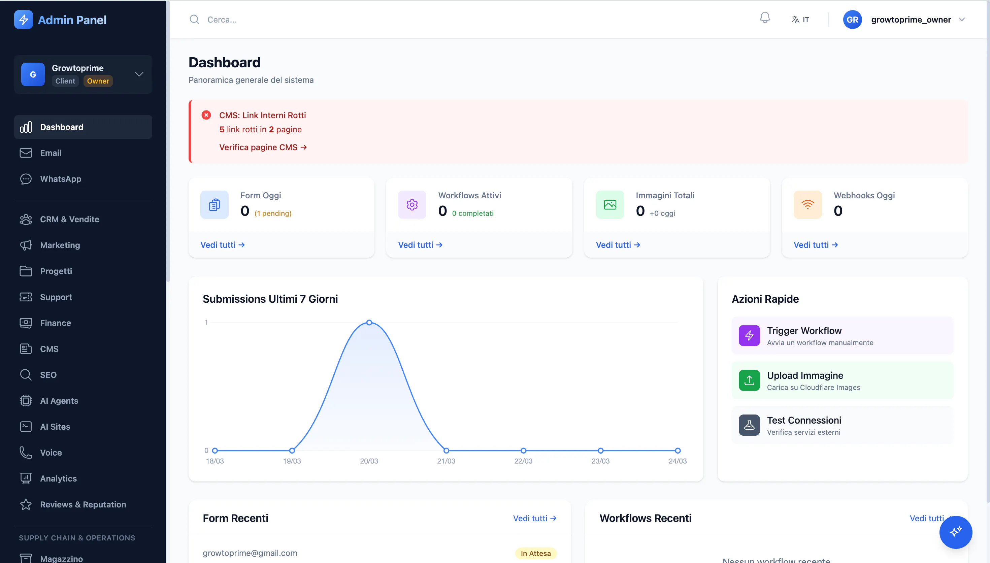The height and width of the screenshot is (563, 990).
Task: Click the Webhooks Oggi signal icon
Action: [x=807, y=204]
